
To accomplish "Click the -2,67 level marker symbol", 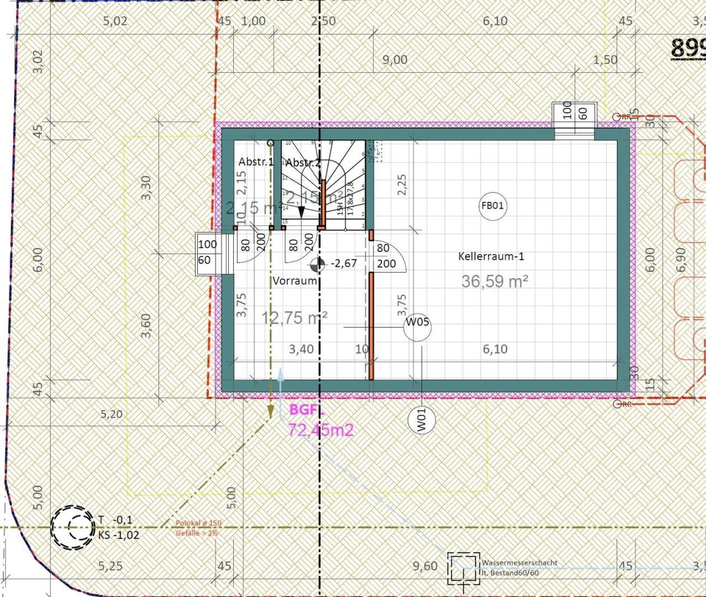I will pos(317,265).
